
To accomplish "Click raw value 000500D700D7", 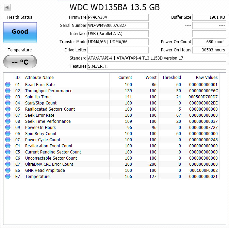I will [203, 97].
